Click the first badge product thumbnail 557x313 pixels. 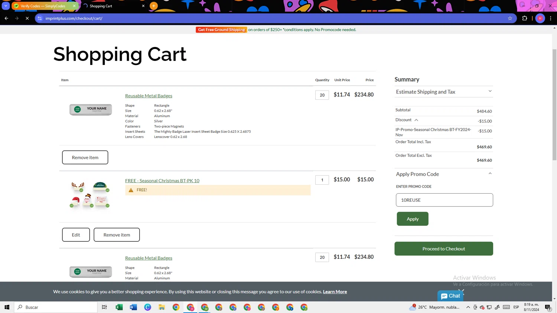pos(91,109)
